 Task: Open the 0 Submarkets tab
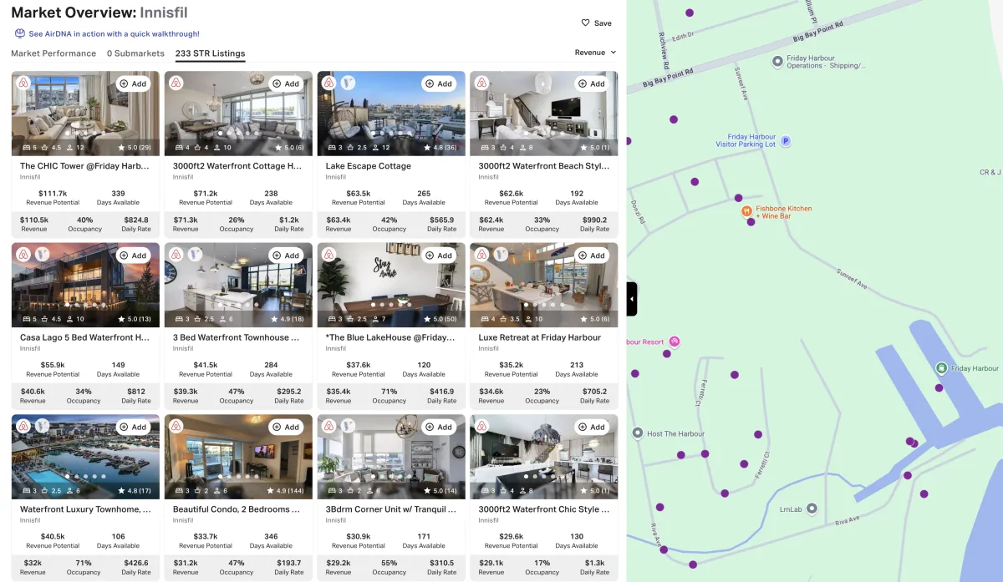(x=135, y=53)
